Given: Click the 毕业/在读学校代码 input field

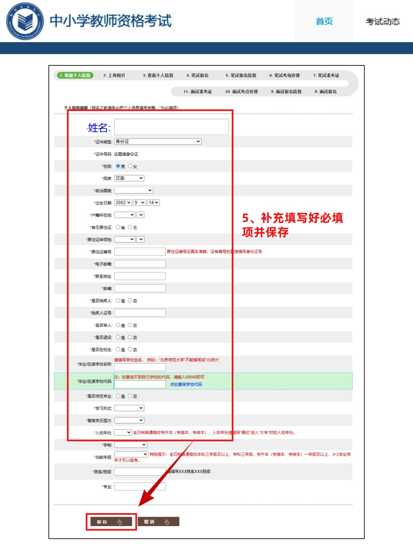Looking at the screenshot, I should coord(140,384).
